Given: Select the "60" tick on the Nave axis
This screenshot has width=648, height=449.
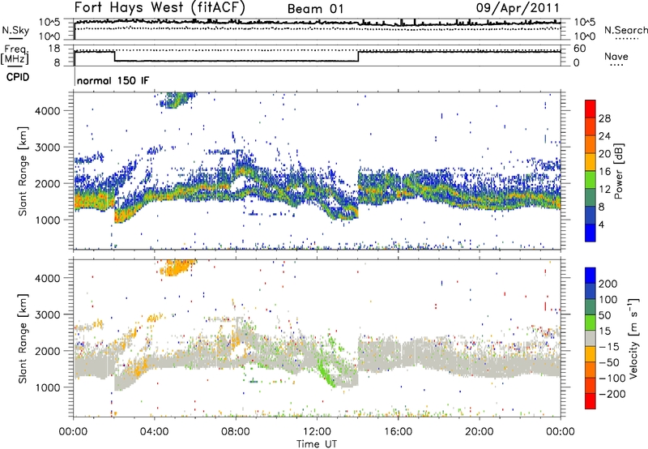Looking at the screenshot, I should tap(580, 49).
